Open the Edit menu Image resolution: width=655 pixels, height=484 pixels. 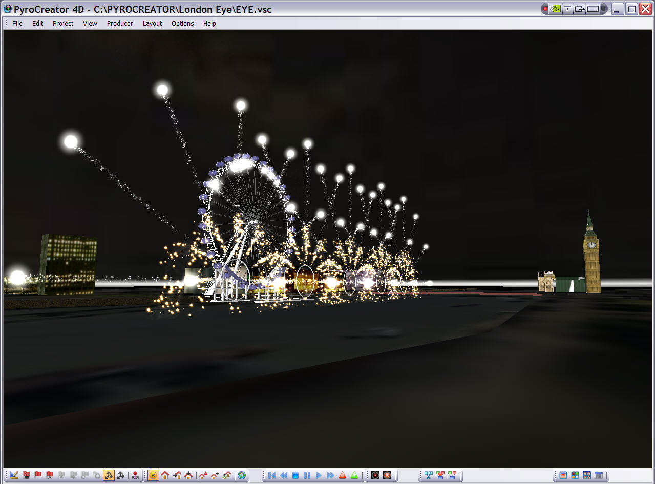[37, 23]
